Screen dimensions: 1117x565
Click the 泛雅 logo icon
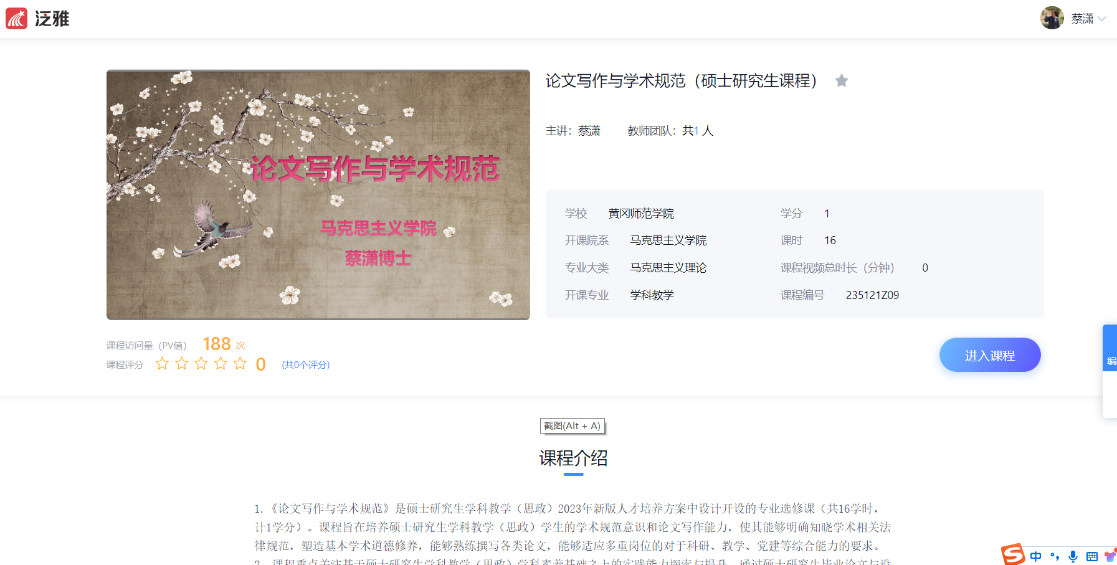click(x=17, y=19)
